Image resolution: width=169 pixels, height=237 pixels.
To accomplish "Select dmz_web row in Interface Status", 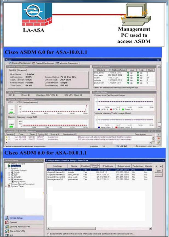I will tap(124, 75).
